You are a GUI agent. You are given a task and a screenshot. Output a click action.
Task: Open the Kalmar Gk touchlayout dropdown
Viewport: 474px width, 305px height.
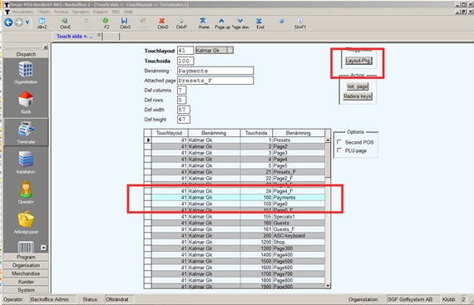click(x=230, y=51)
